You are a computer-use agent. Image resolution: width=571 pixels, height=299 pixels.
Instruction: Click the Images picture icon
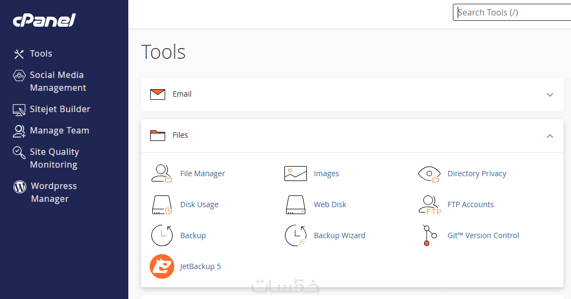pyautogui.click(x=295, y=174)
